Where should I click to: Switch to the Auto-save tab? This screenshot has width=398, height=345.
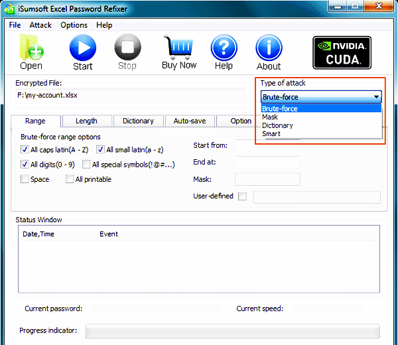(190, 121)
